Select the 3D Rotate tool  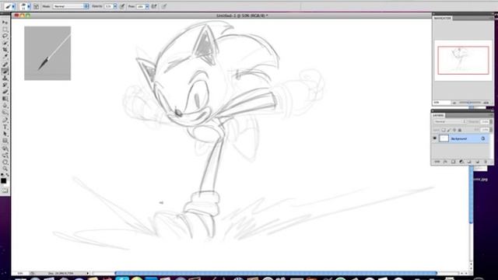click(x=5, y=149)
